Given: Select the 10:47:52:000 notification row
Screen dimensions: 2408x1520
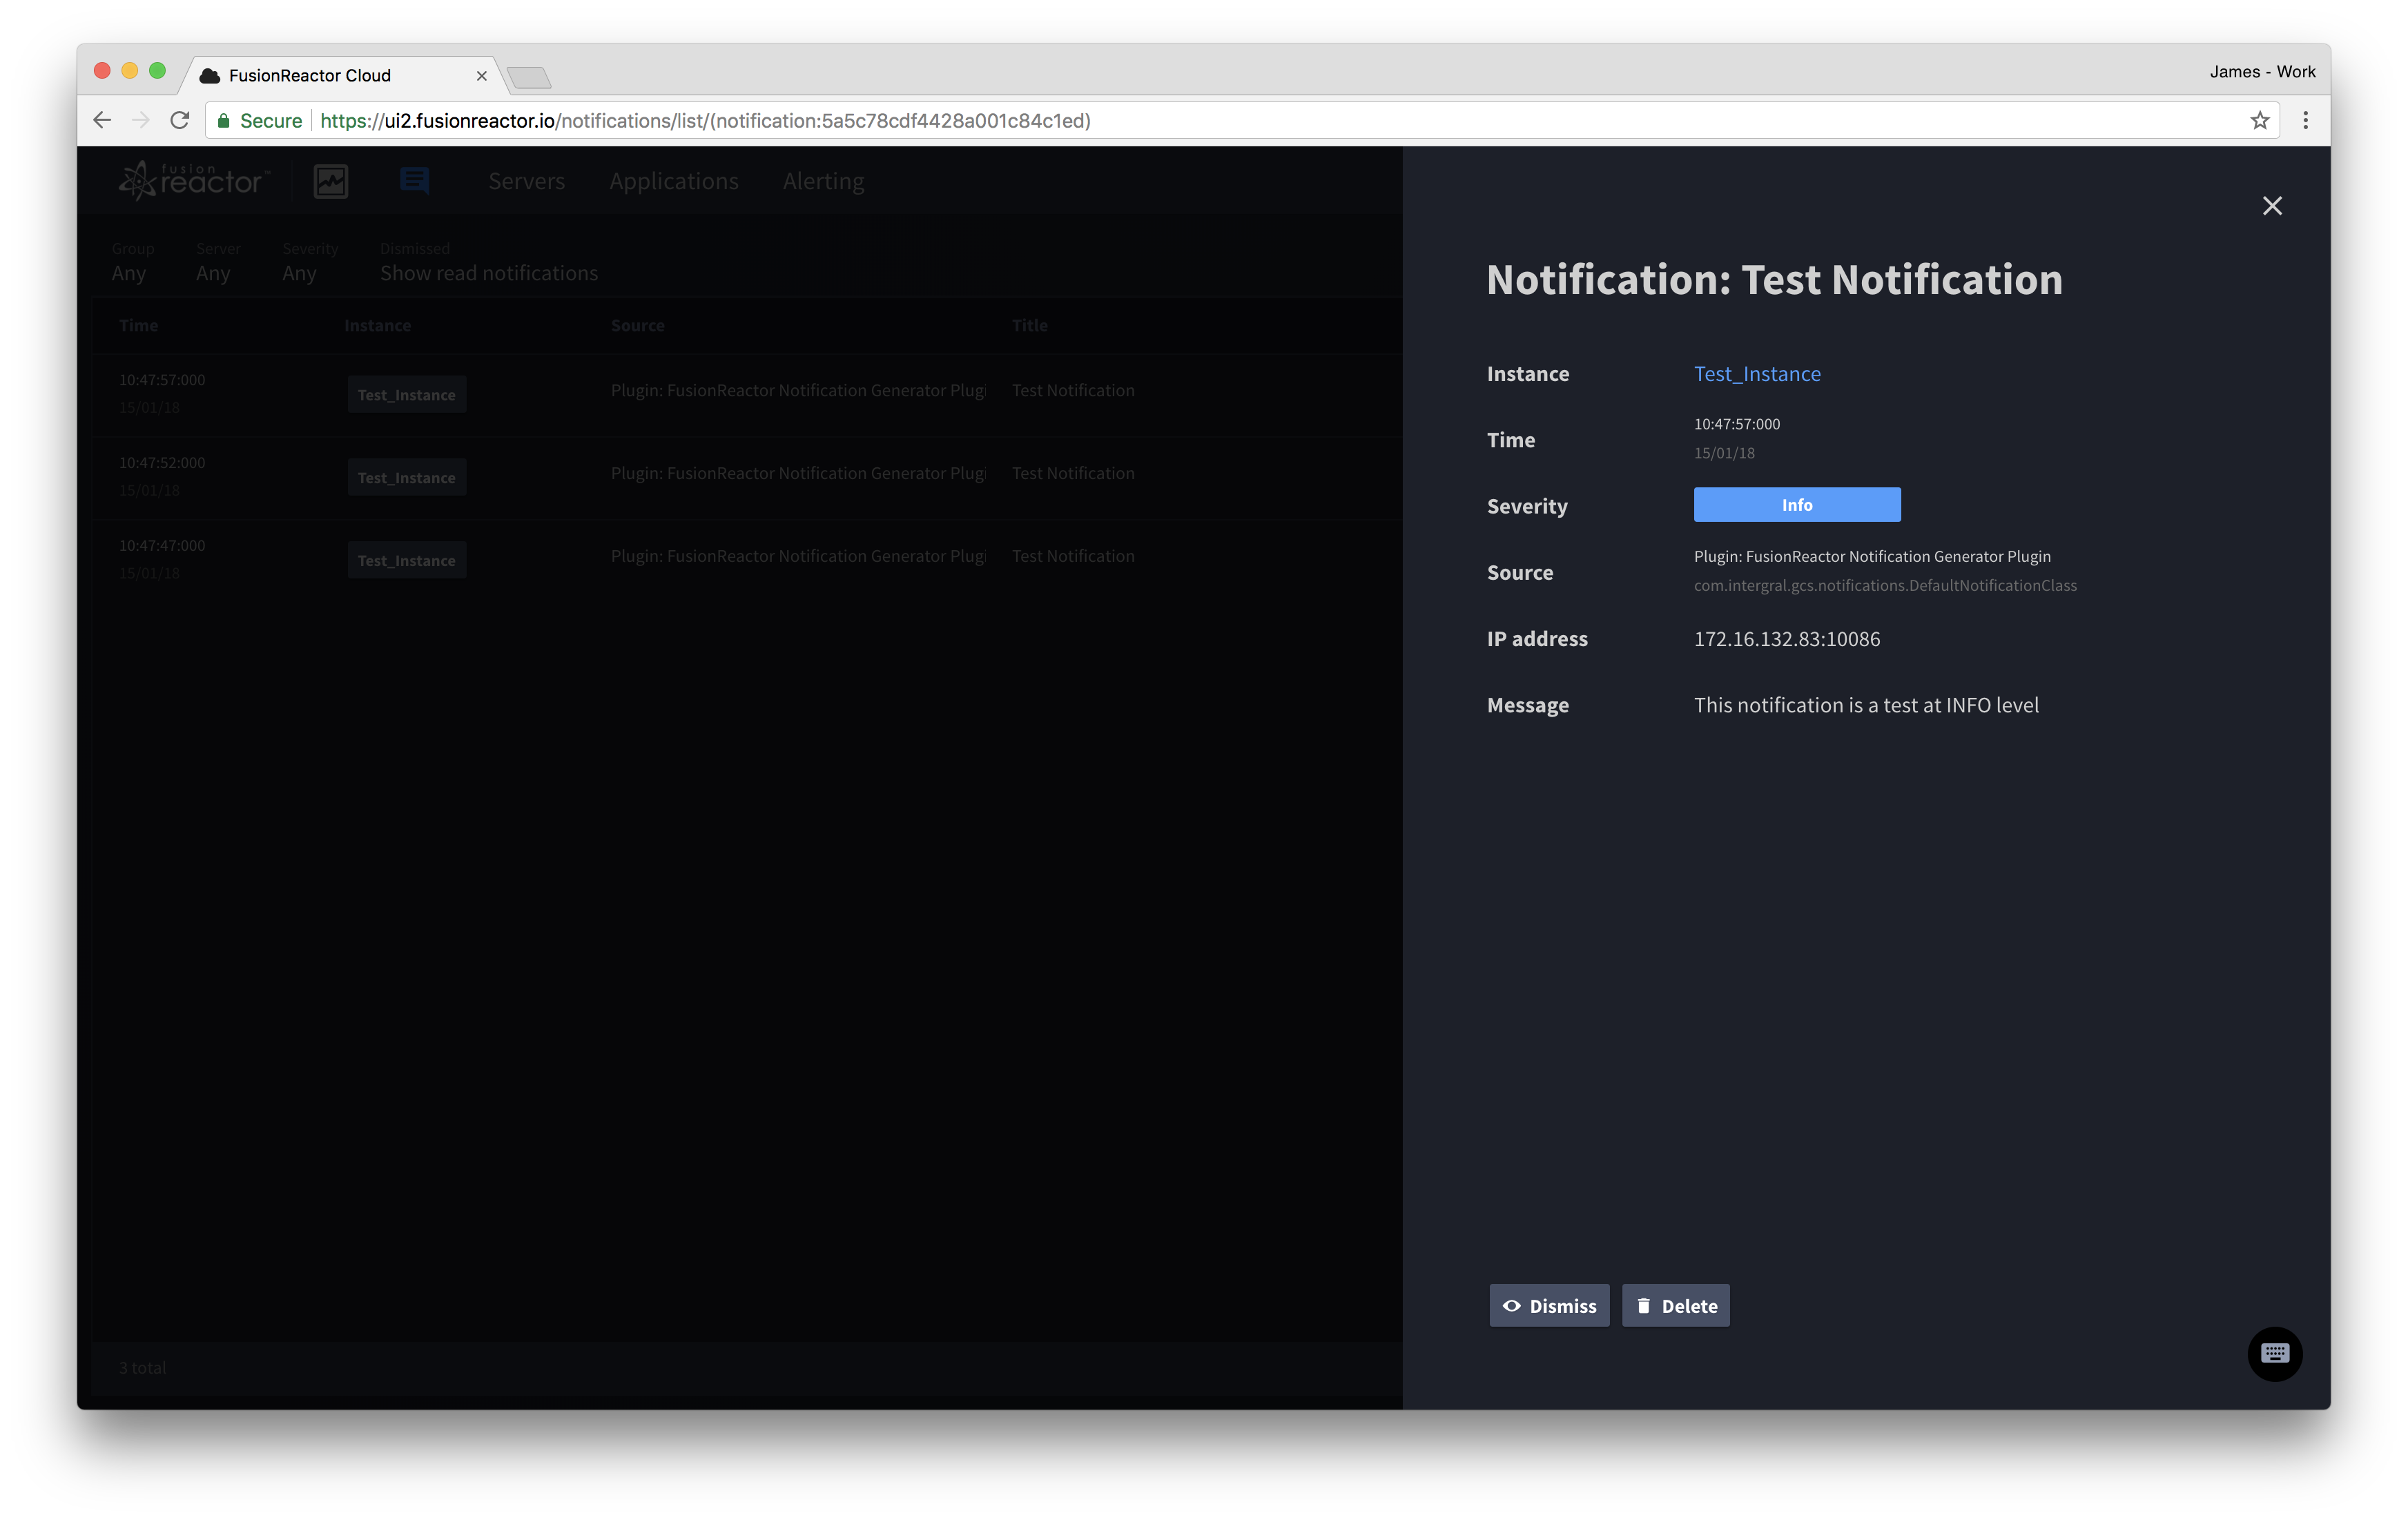Looking at the screenshot, I should click(748, 477).
